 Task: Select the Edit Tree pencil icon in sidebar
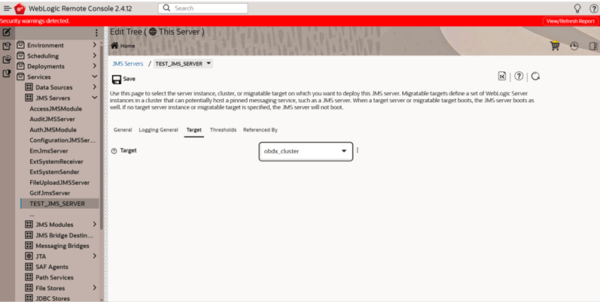[7, 32]
